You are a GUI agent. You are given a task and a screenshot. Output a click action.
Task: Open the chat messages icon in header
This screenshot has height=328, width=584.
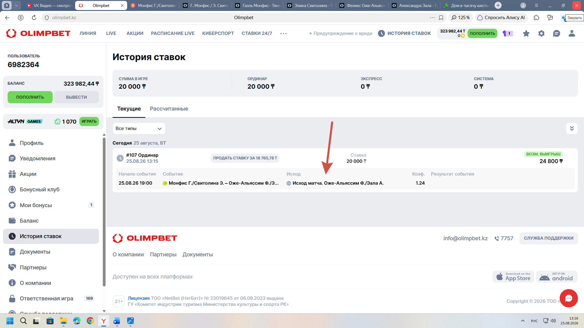click(557, 33)
